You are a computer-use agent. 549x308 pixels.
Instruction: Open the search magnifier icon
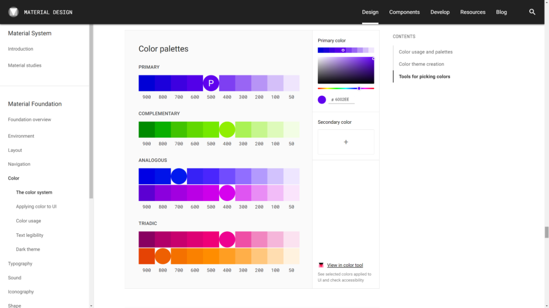pos(532,12)
